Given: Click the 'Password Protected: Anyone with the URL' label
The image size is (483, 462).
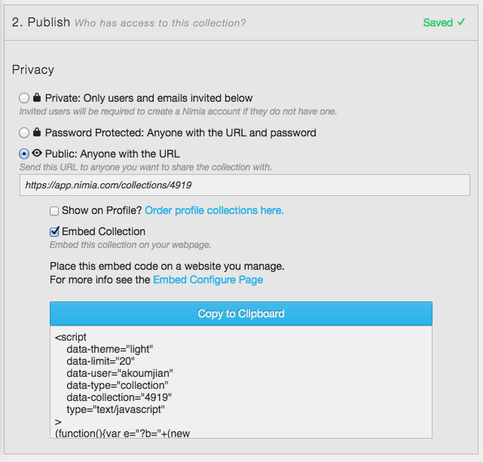Looking at the screenshot, I should (181, 133).
